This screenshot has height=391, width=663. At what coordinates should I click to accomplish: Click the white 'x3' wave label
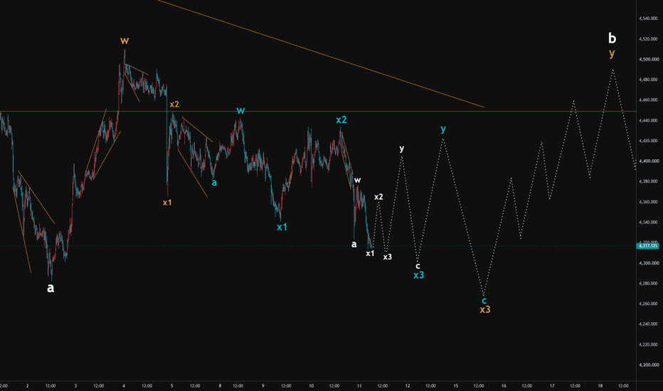point(387,257)
